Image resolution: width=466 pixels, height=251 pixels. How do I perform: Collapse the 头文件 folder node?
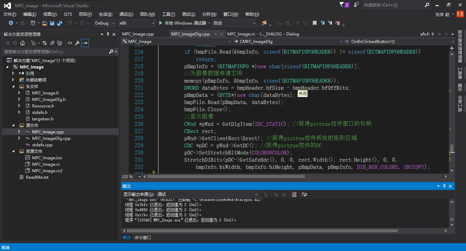point(14,86)
